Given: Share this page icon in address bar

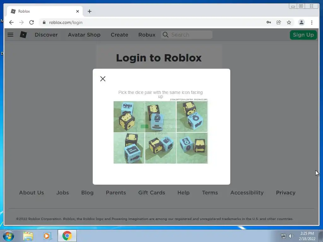Looking at the screenshot, I should [279, 22].
